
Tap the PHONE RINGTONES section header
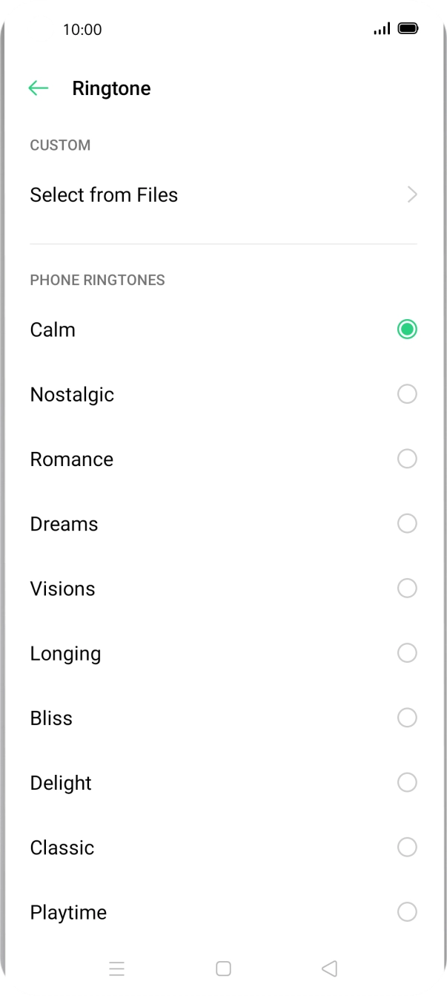pos(97,280)
